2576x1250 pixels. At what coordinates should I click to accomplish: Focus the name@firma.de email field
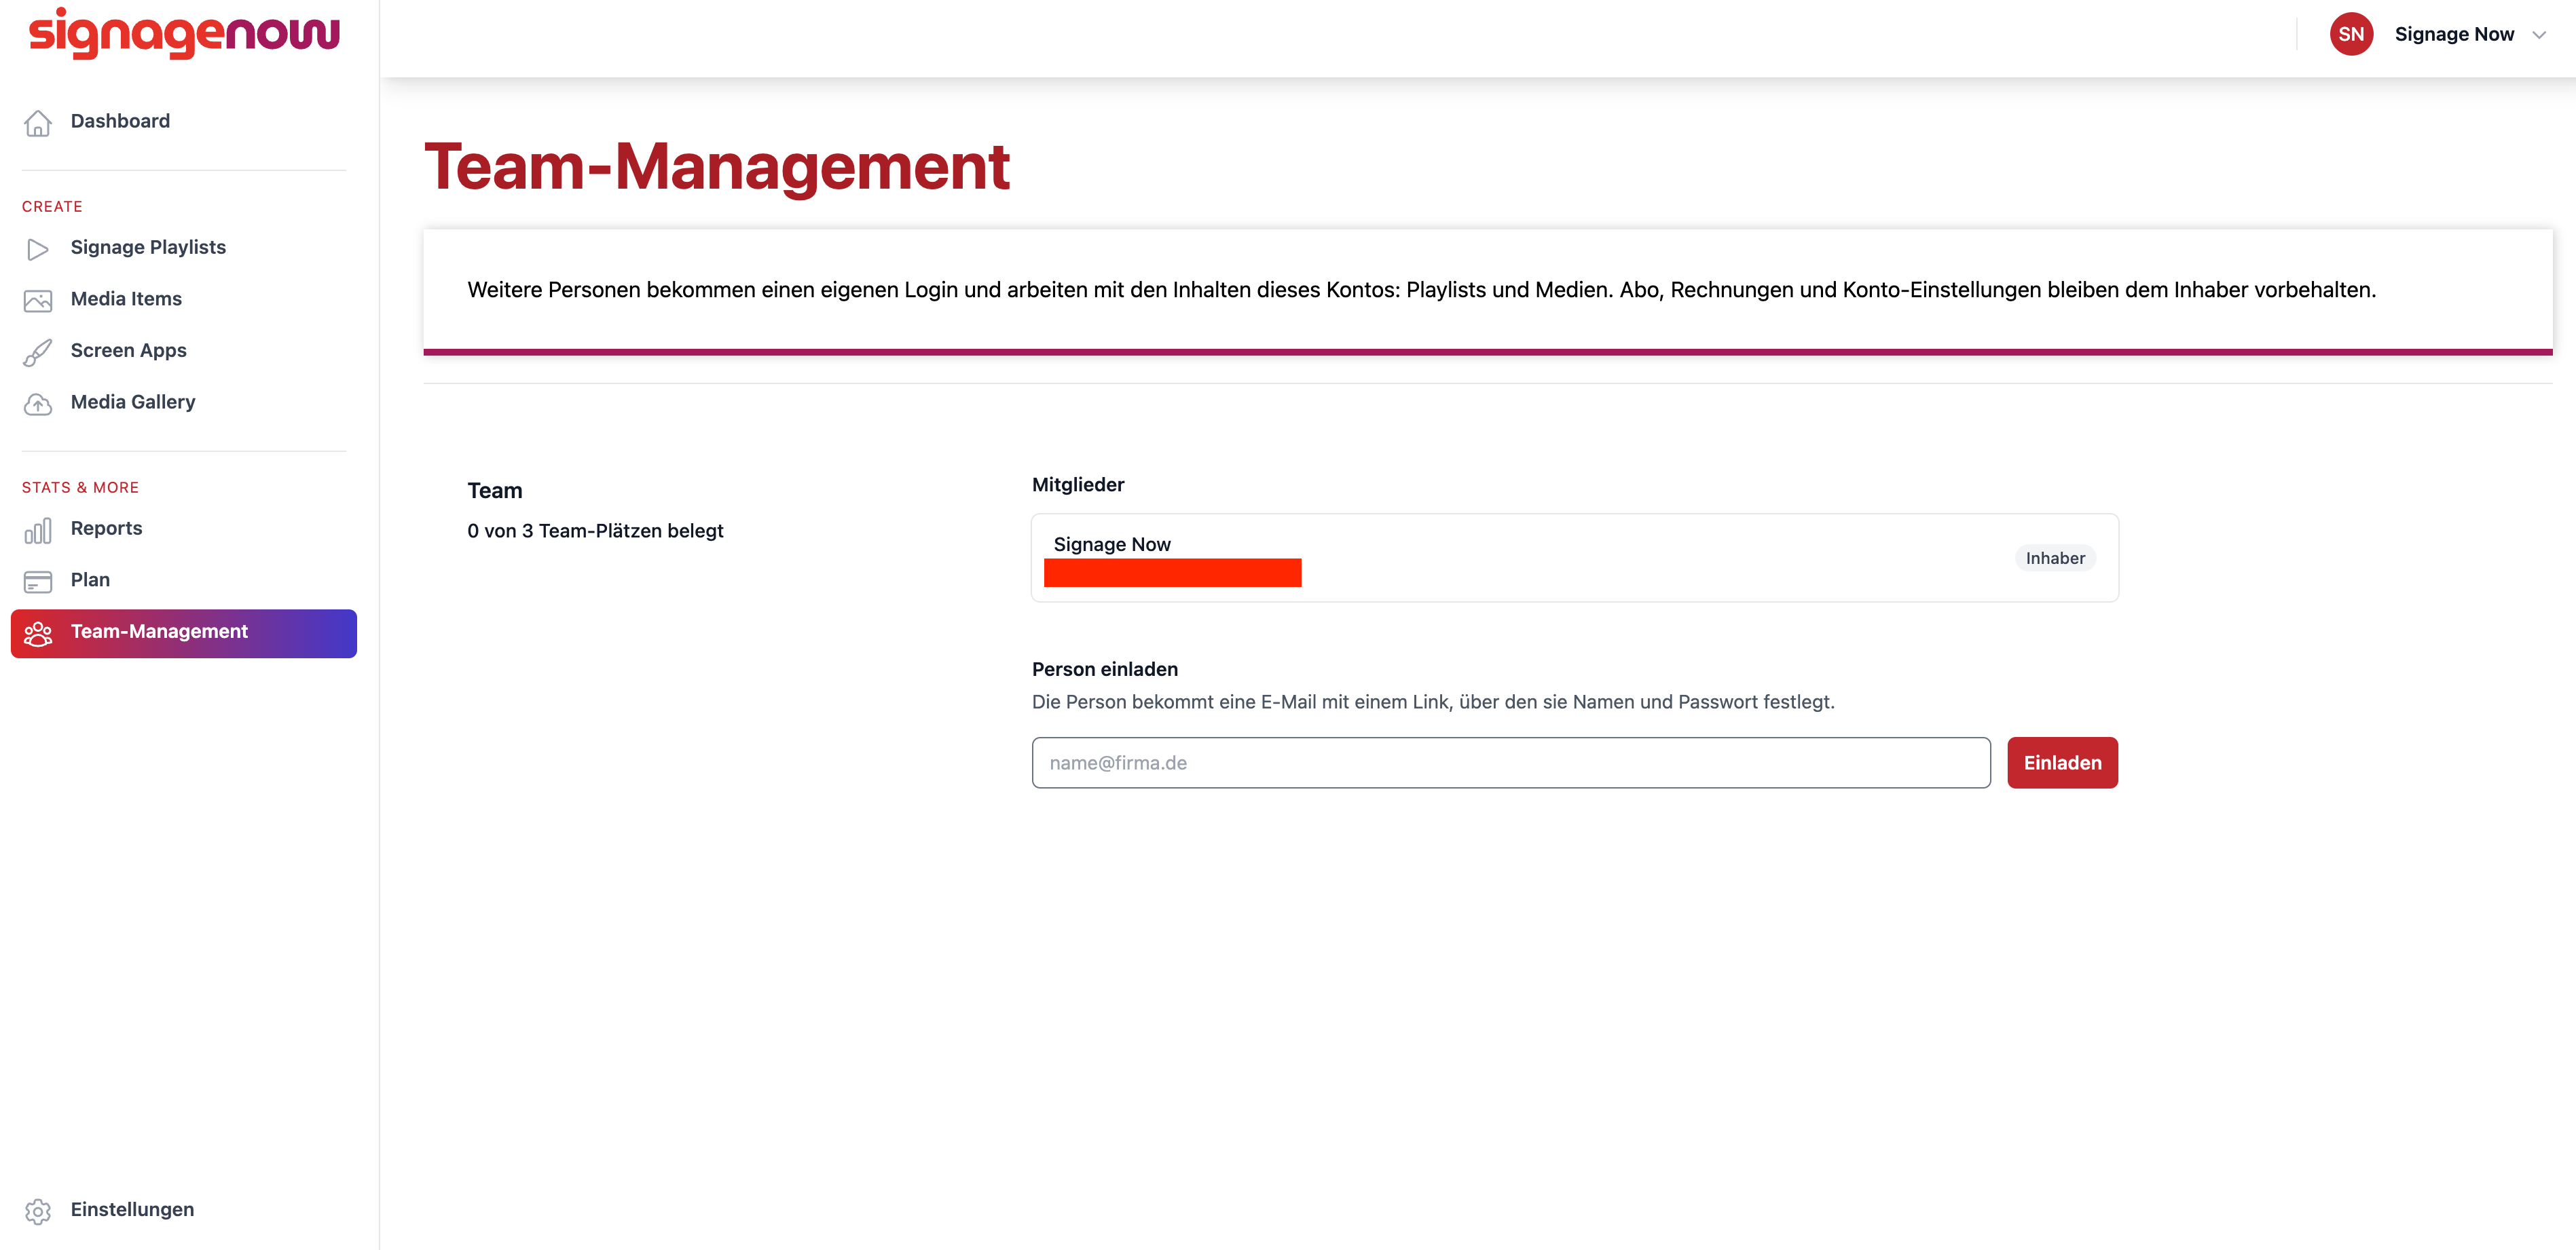coord(1511,762)
